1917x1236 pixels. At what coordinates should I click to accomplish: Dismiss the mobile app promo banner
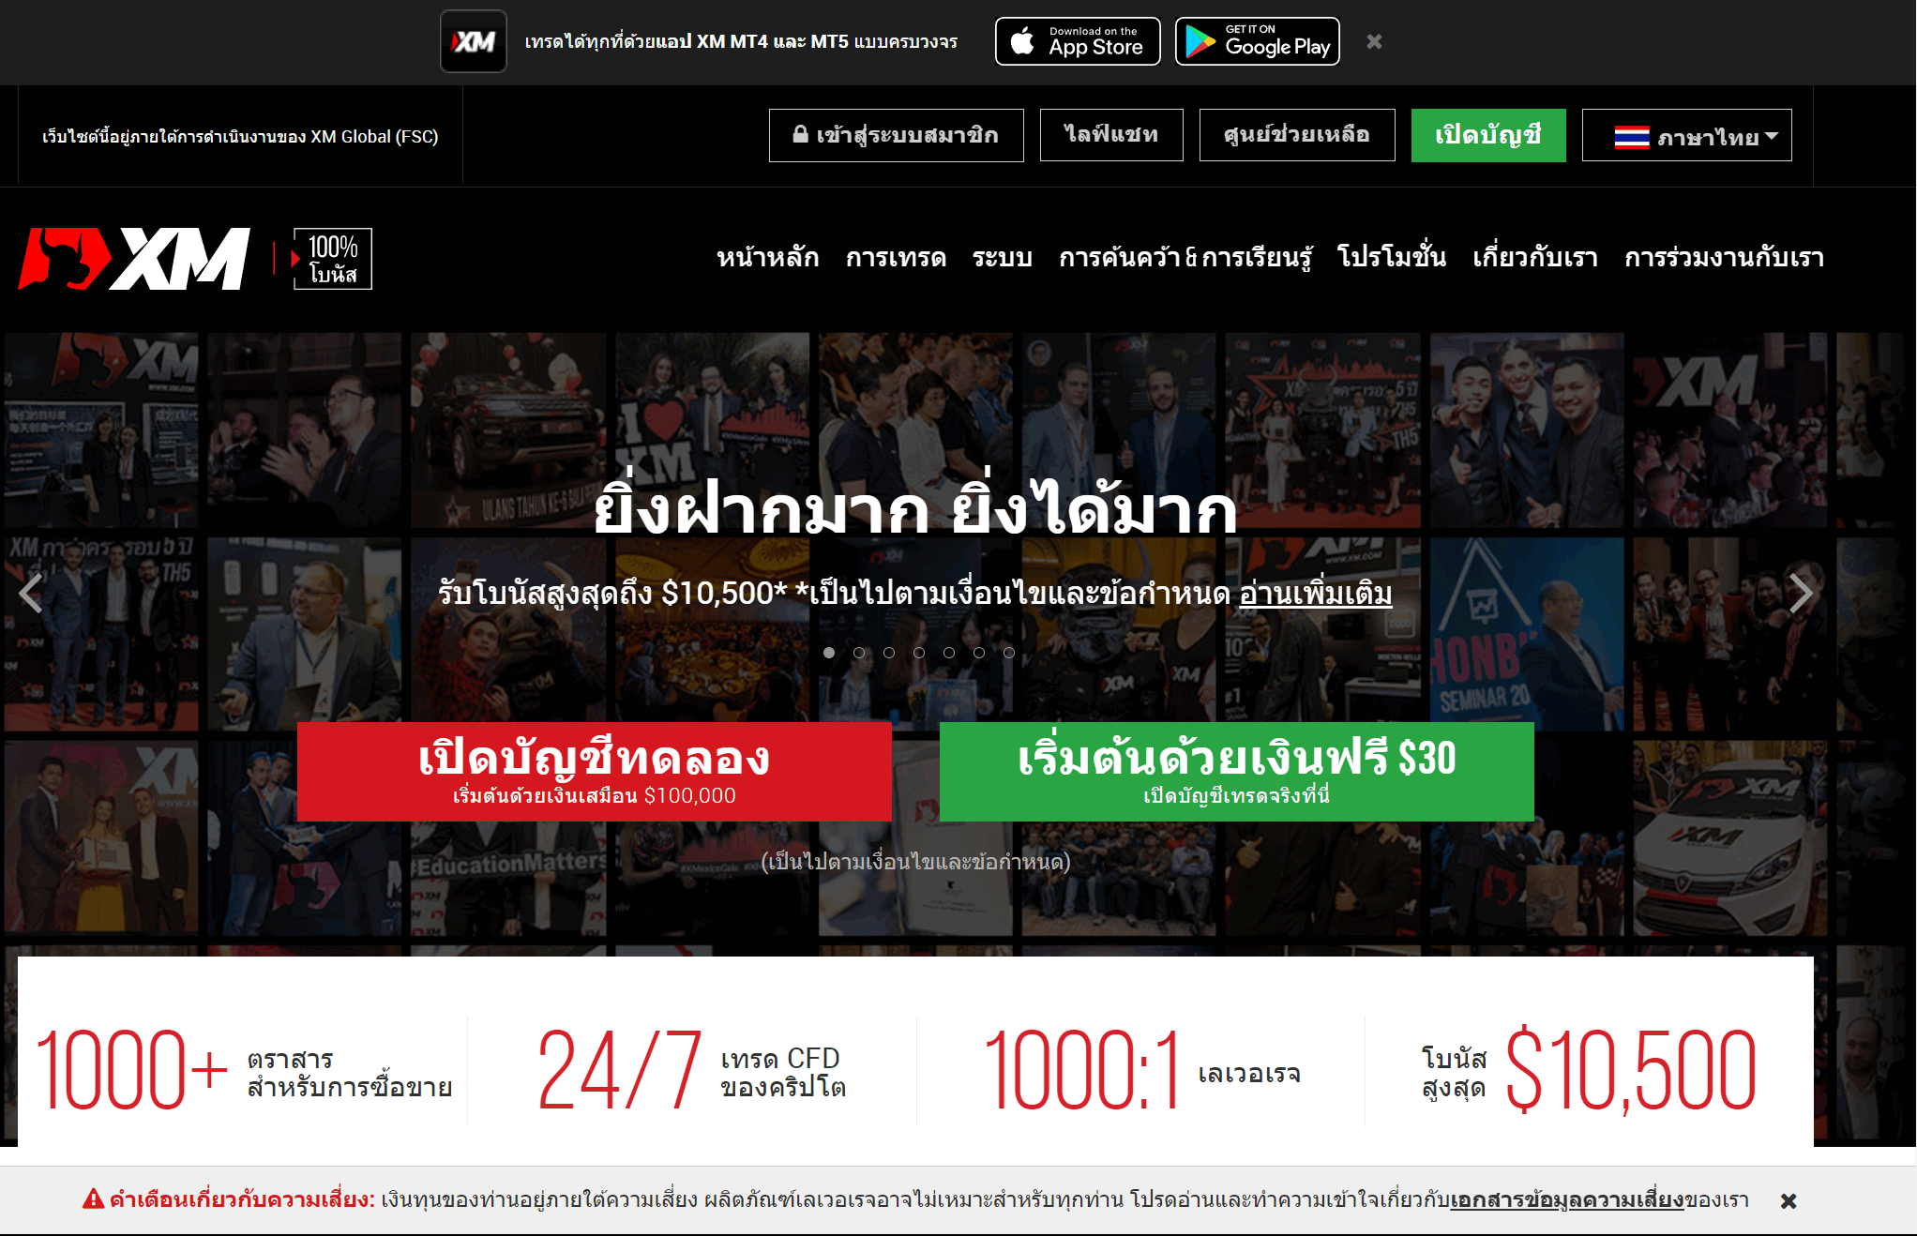pyautogui.click(x=1374, y=41)
